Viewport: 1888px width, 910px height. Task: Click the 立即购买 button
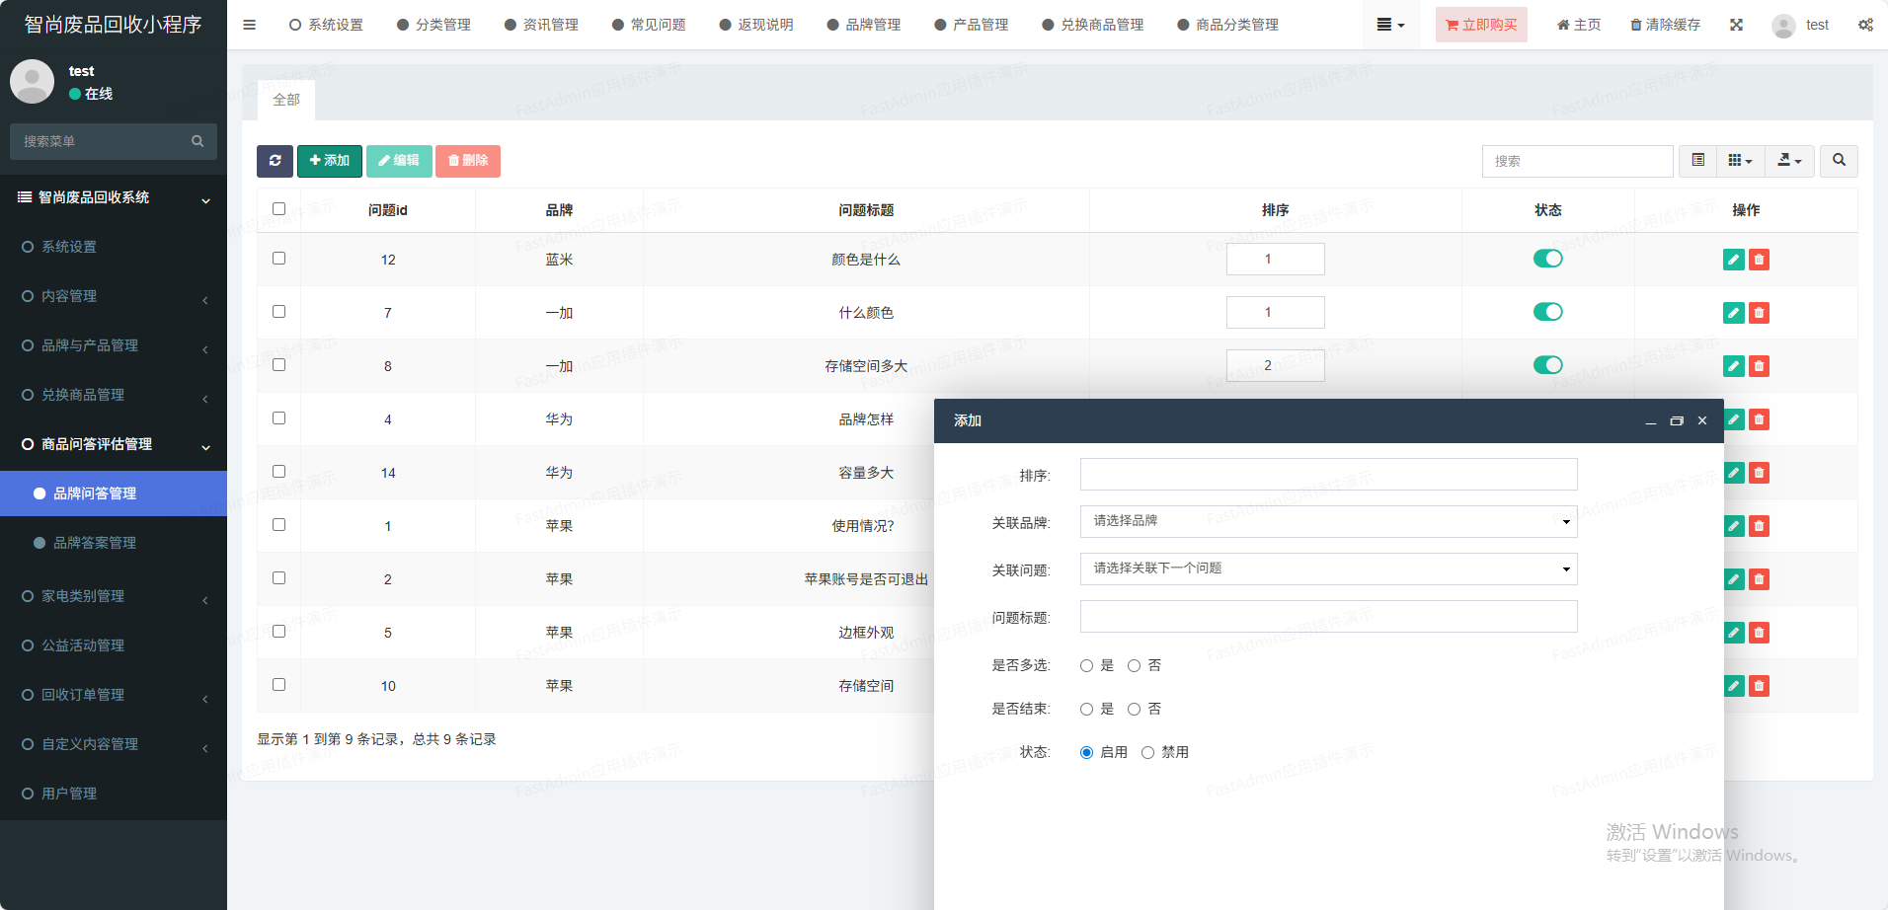tap(1481, 25)
